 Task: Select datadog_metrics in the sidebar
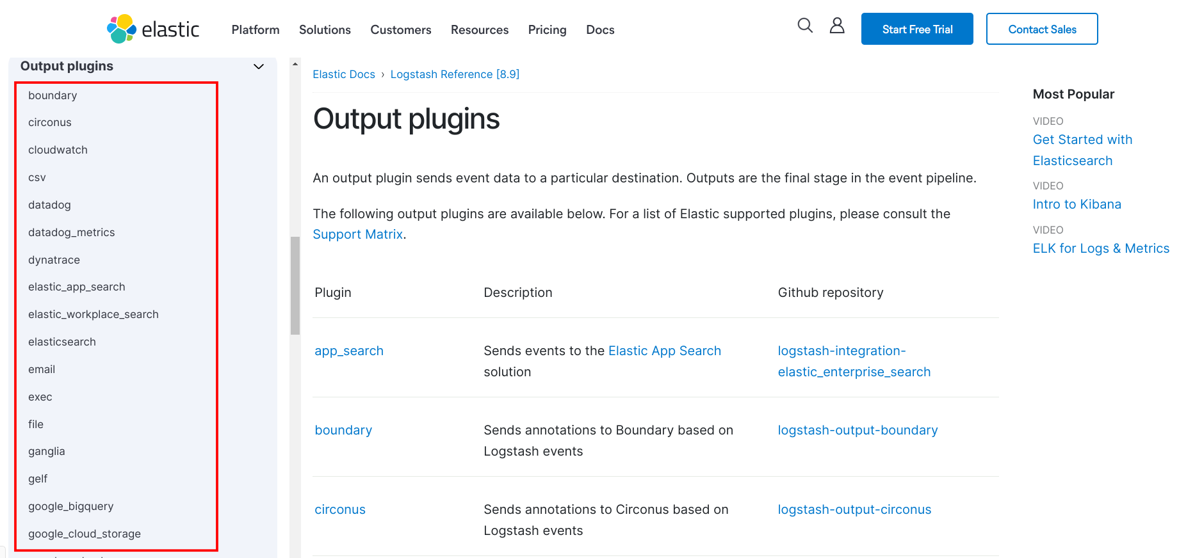(x=72, y=232)
